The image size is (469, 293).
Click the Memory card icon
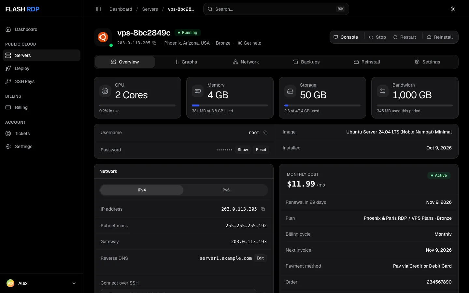click(x=198, y=91)
